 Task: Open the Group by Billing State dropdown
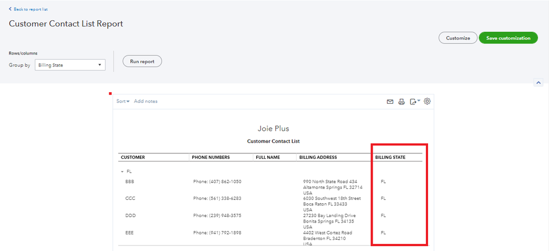click(x=70, y=65)
